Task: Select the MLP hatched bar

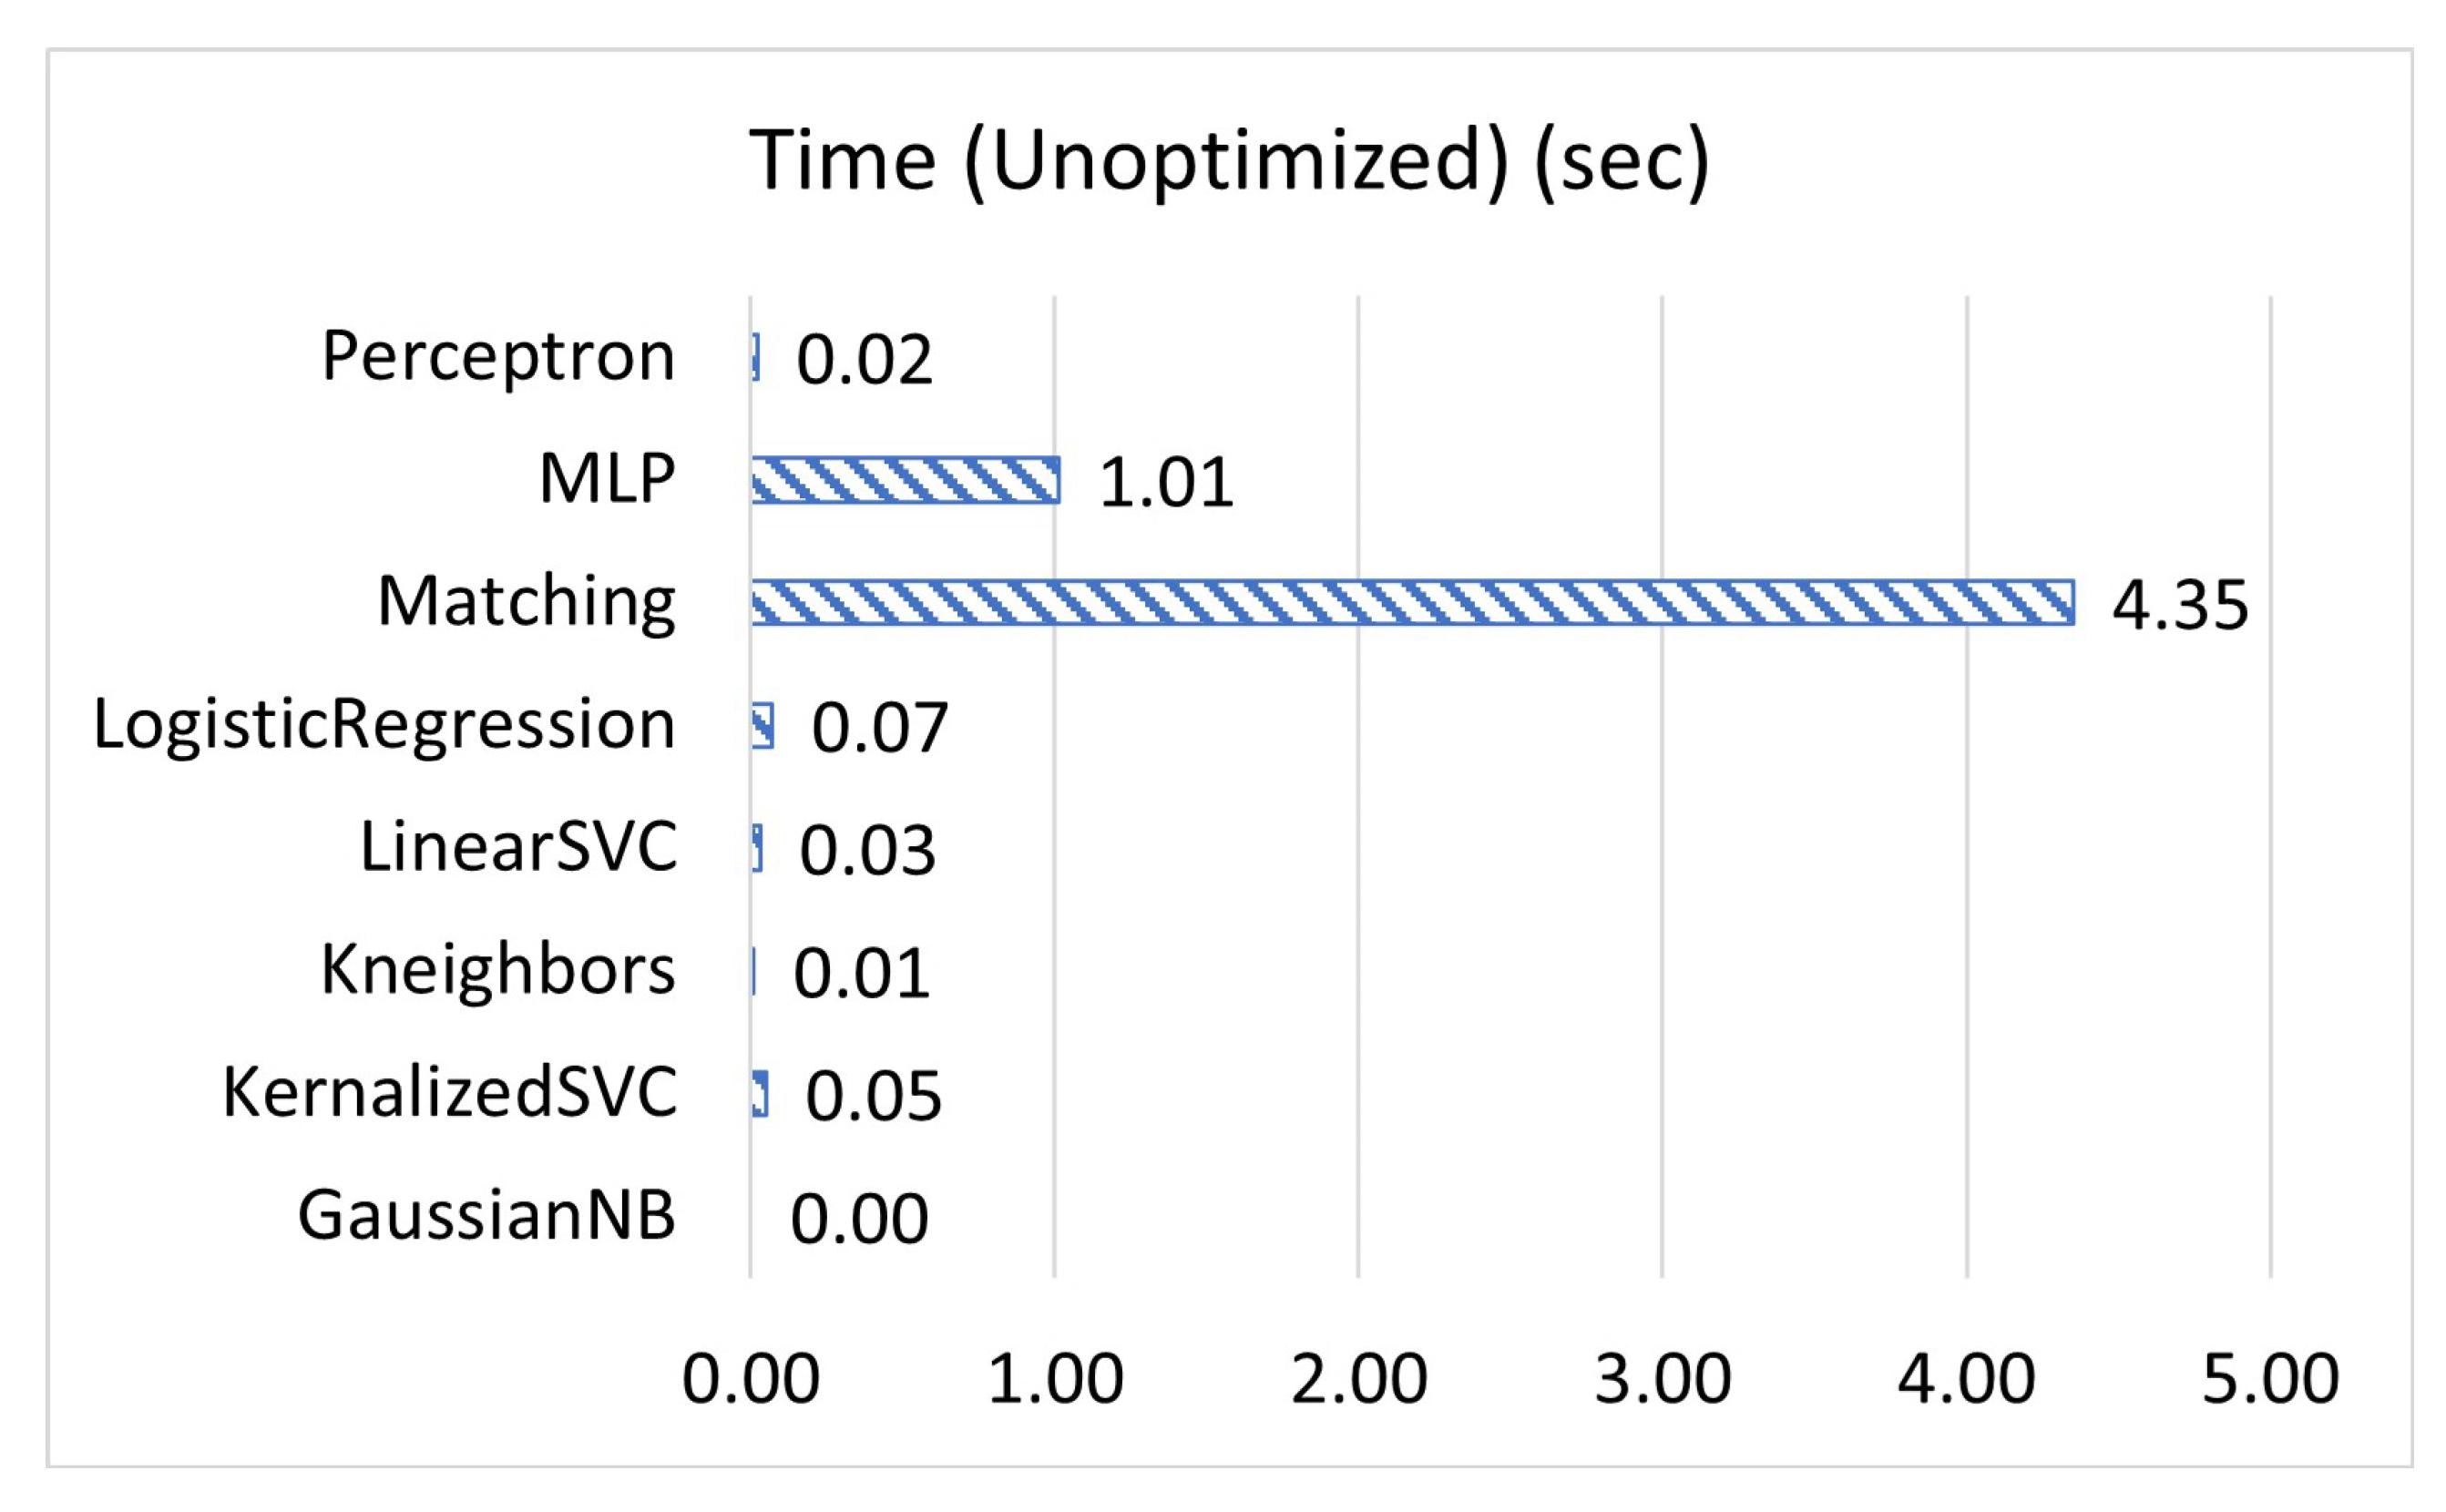Action: (905, 480)
